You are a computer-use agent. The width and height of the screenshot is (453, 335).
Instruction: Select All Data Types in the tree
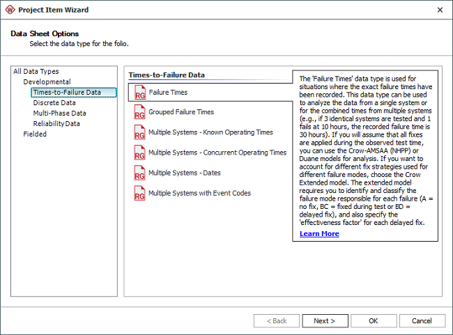click(36, 71)
